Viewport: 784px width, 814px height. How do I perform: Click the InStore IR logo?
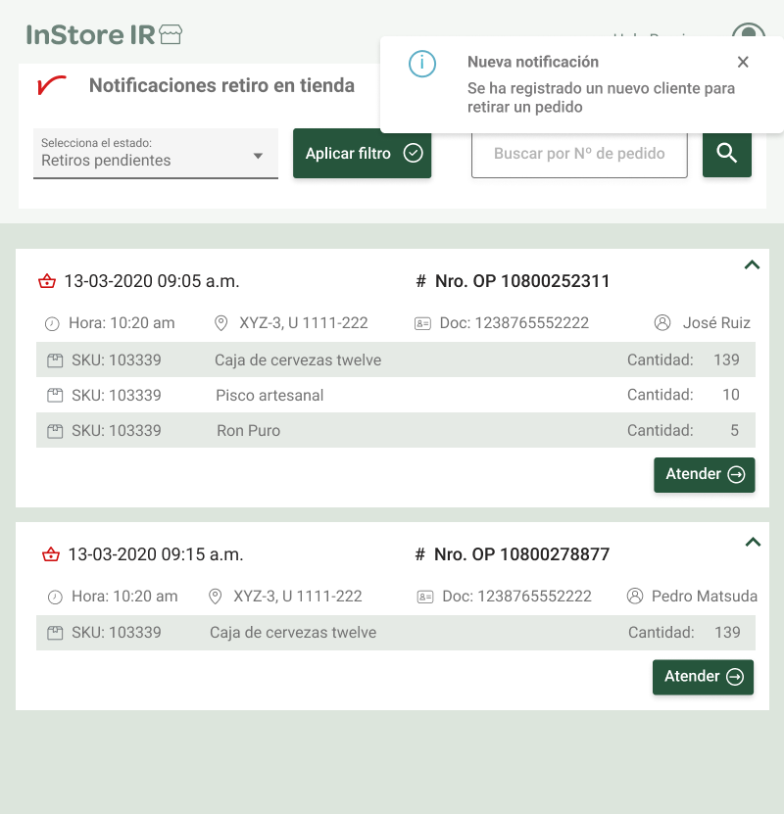[104, 35]
